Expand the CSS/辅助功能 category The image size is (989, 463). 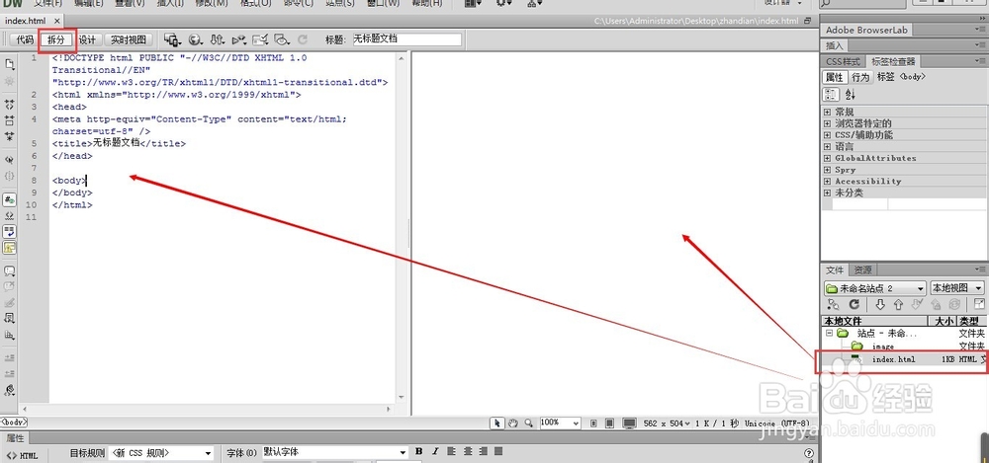827,135
